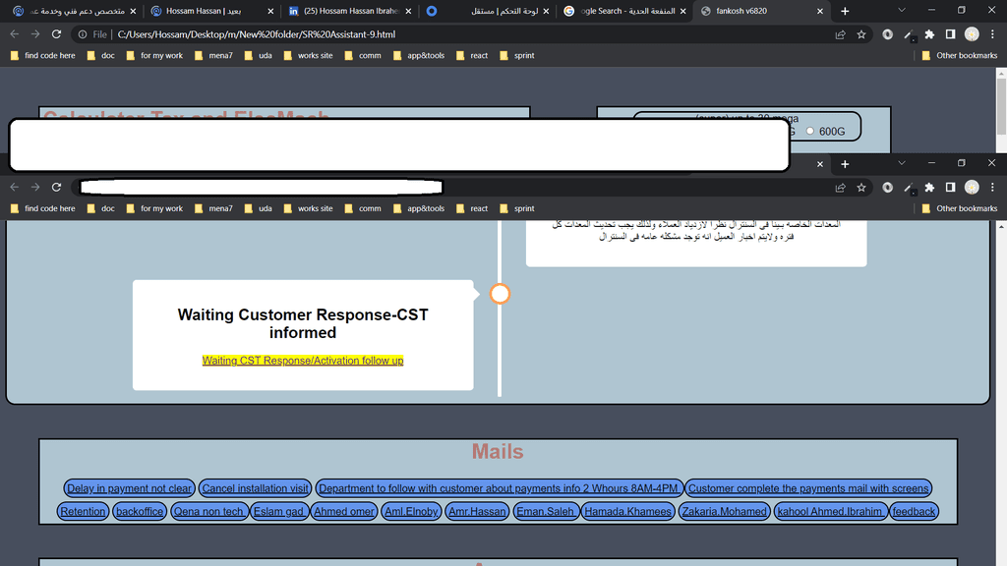
Task: Go back in the lower browser window
Action: [x=15, y=187]
